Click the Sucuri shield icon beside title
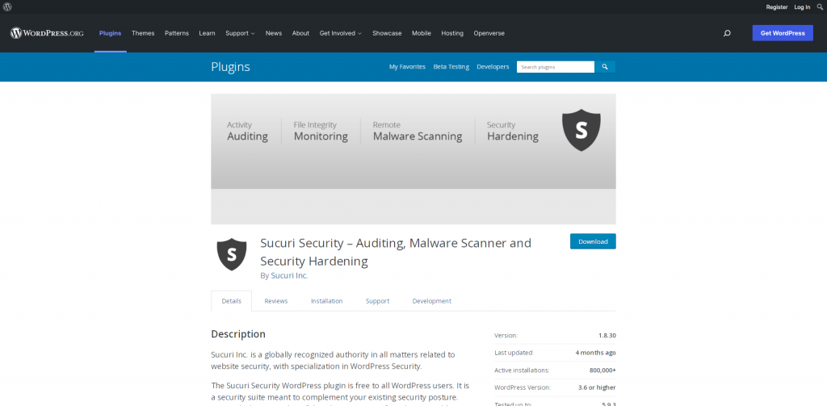Viewport: 827px width, 406px height. pos(231,254)
